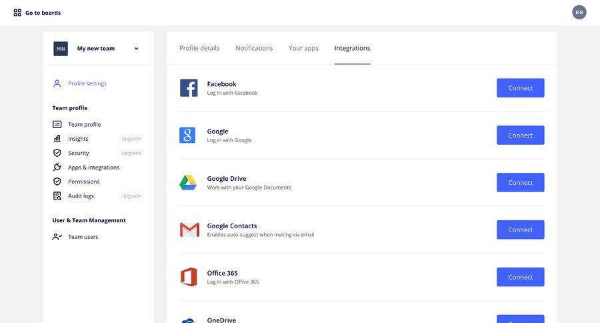Click the Upgrade label beside Insights
Viewport: 600px width, 323px height.
(131, 139)
